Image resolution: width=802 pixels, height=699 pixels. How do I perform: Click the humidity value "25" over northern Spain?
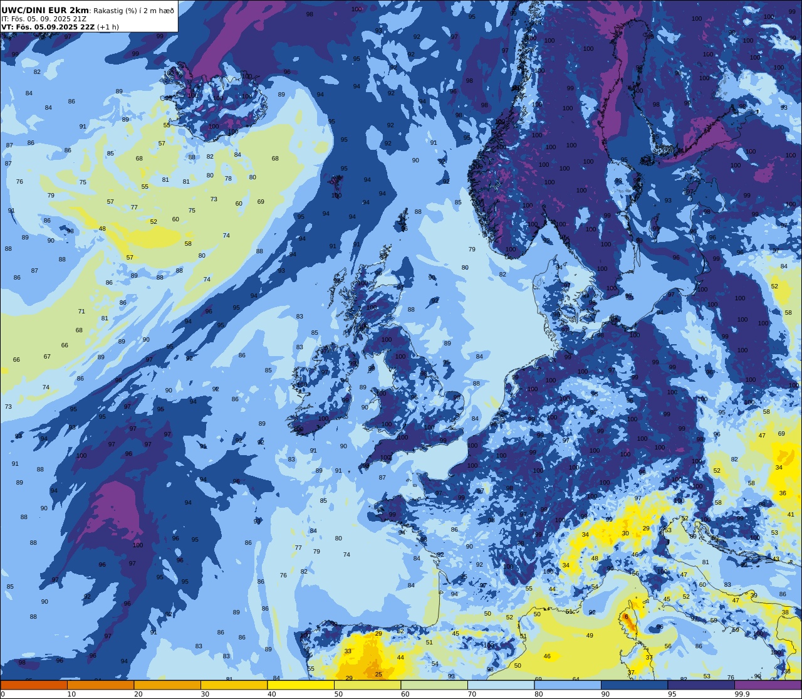(x=378, y=674)
